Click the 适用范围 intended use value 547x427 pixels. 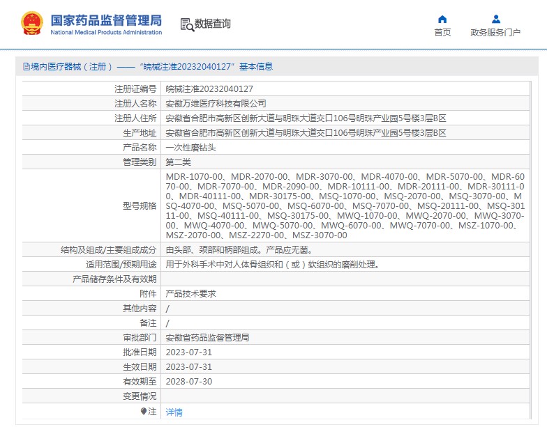click(x=273, y=265)
